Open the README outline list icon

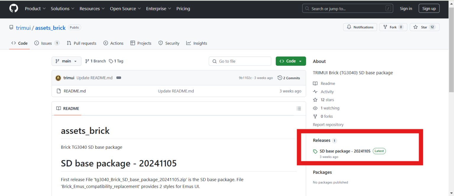point(299,109)
